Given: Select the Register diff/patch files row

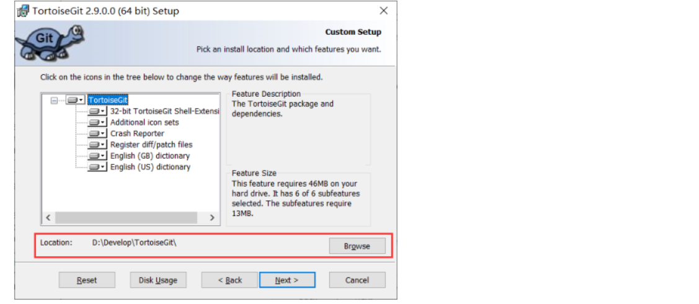Looking at the screenshot, I should pos(151,145).
